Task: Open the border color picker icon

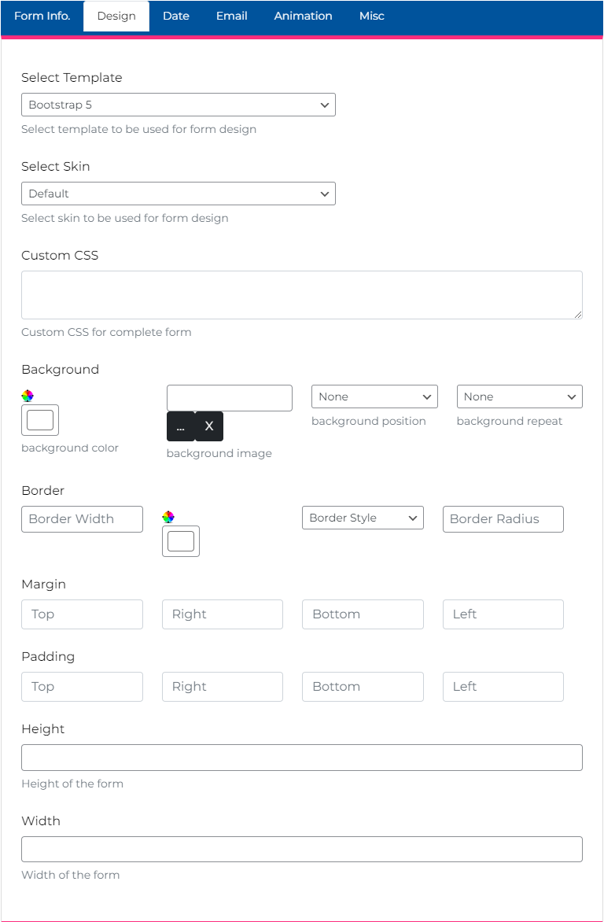Action: click(x=168, y=517)
